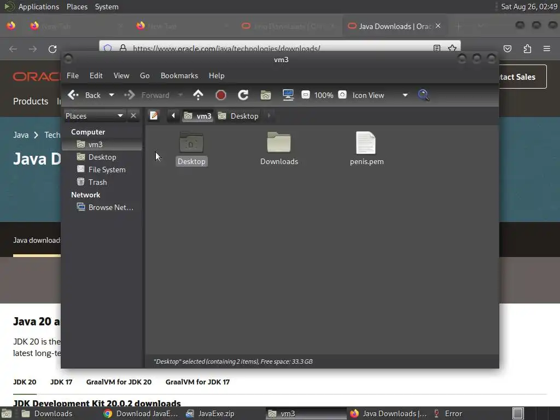The image size is (560, 420).
Task: Open the Bookmarks menu
Action: (x=179, y=75)
